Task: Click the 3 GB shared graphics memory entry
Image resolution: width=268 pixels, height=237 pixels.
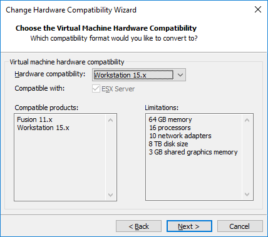Action: 193,152
